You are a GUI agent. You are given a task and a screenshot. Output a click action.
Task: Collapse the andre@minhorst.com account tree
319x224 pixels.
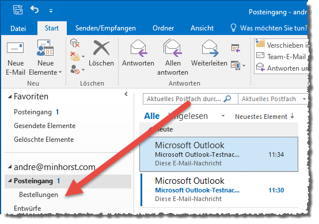coord(10,167)
